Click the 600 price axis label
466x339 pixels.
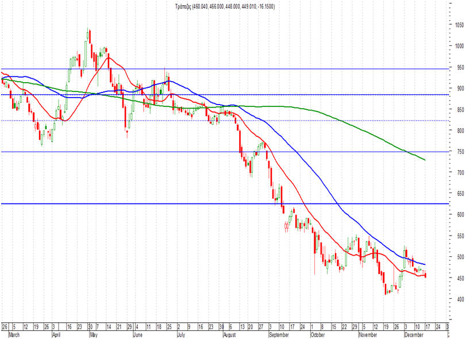[460, 214]
